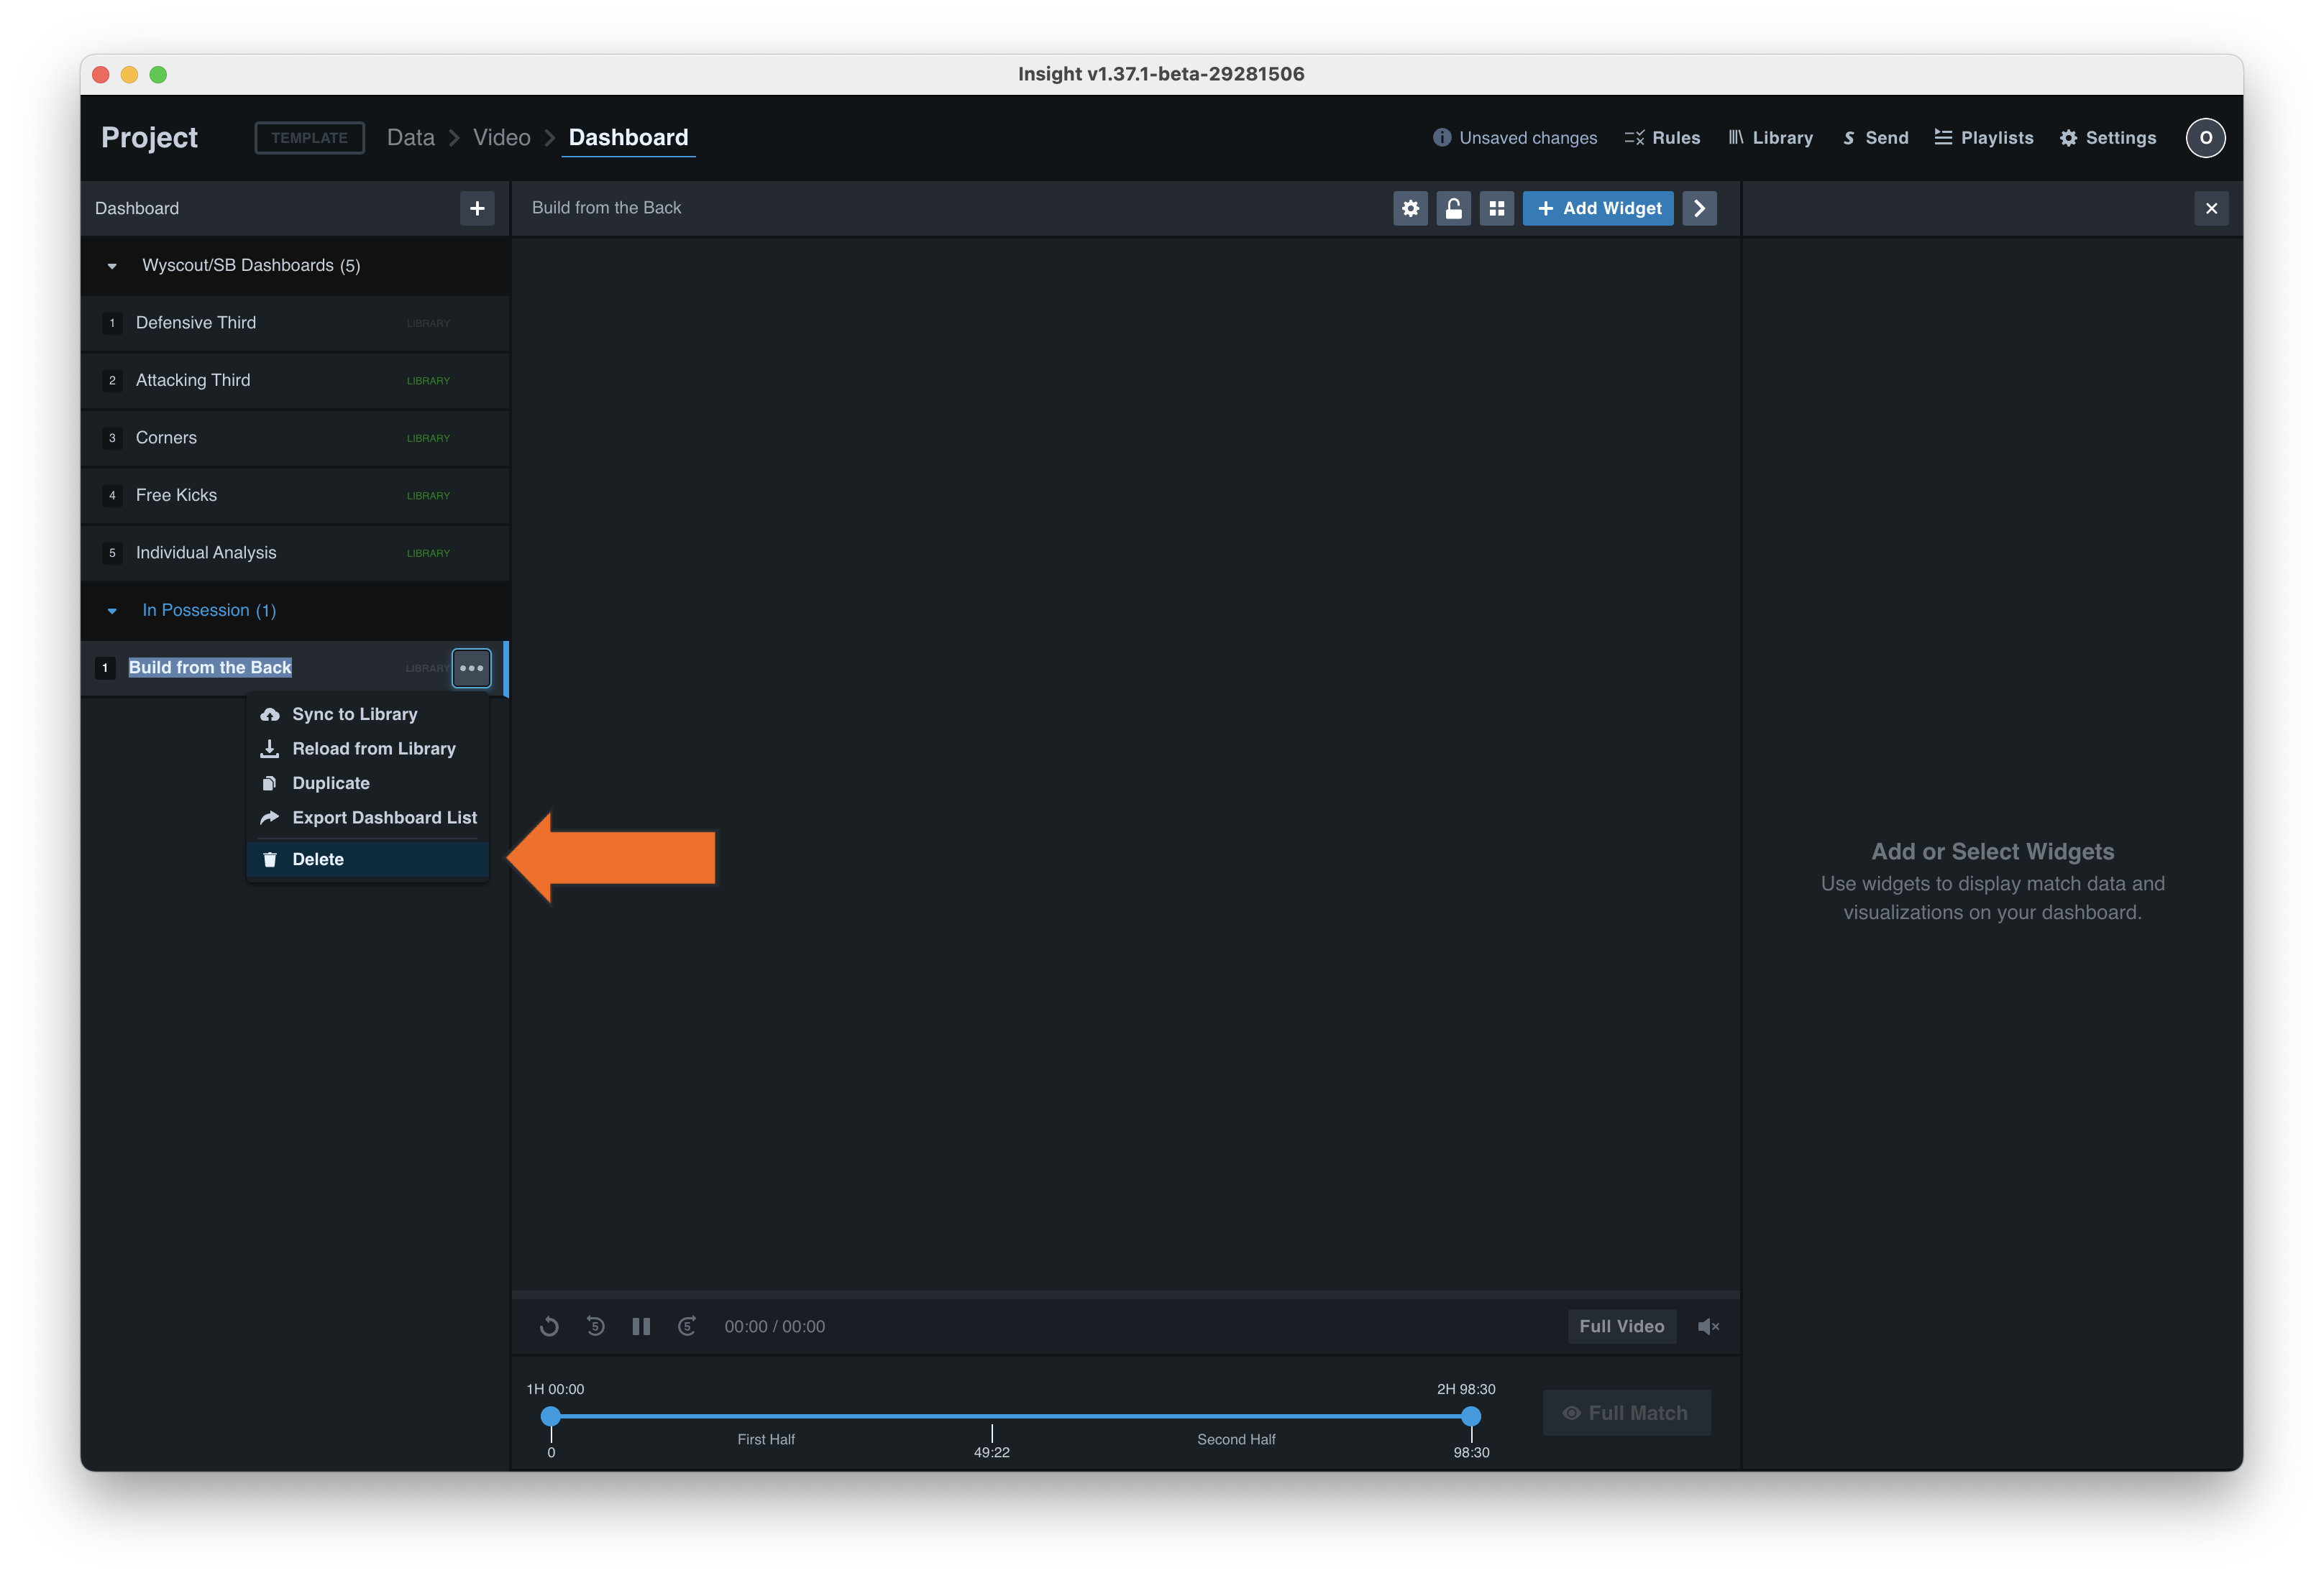Toggle the mute speaker icon

1708,1326
